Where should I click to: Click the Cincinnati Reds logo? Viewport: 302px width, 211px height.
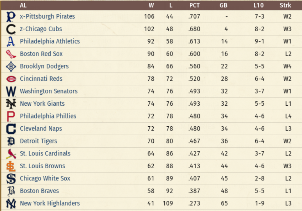pyautogui.click(x=11, y=79)
